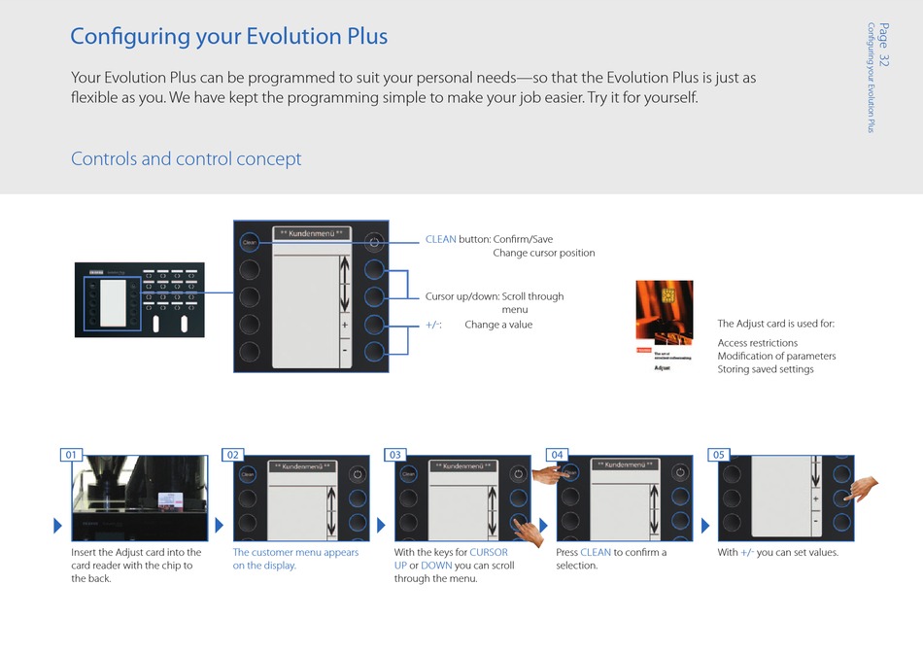
Task: Select the orange Adjust card image
Action: [665, 326]
